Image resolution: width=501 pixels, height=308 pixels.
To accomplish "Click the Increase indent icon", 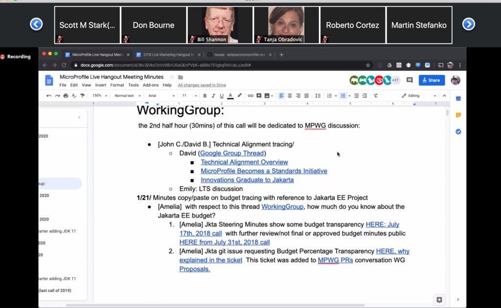I will click(364, 96).
